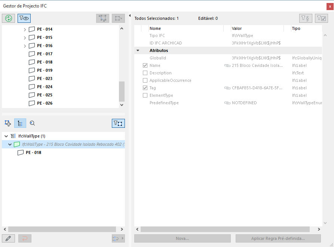Check the ElementType attribute checkbox
The height and width of the screenshot is (247, 334).
click(145, 95)
